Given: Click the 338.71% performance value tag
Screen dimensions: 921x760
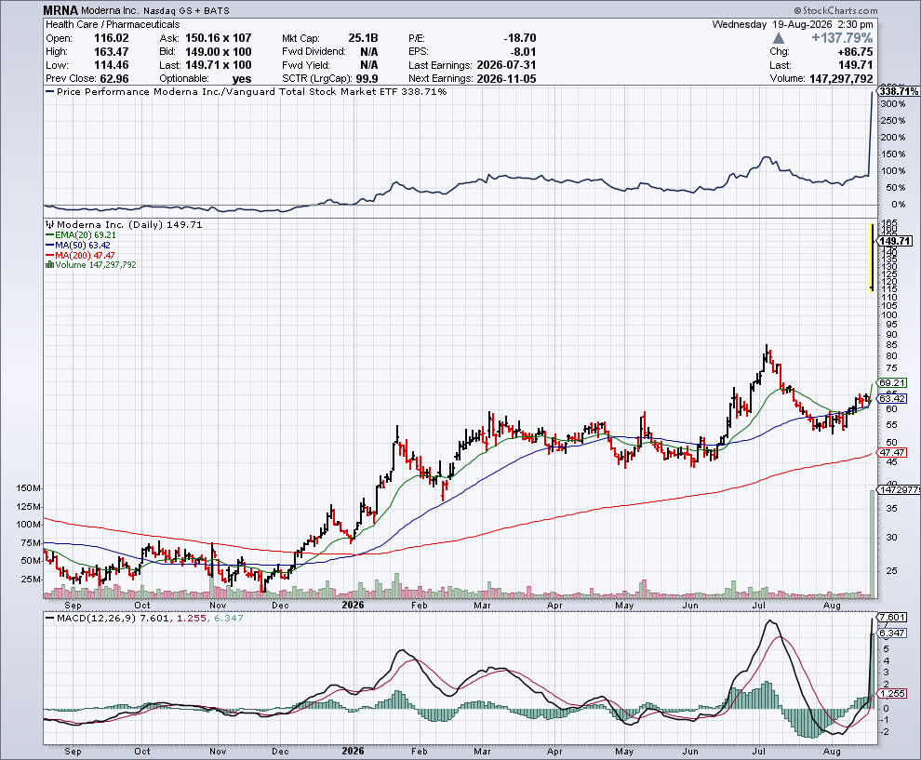Looking at the screenshot, I should [898, 91].
